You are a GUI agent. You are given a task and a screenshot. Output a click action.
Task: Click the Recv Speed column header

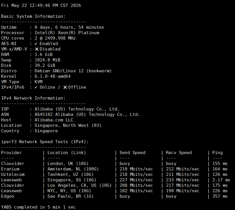(x=179, y=153)
